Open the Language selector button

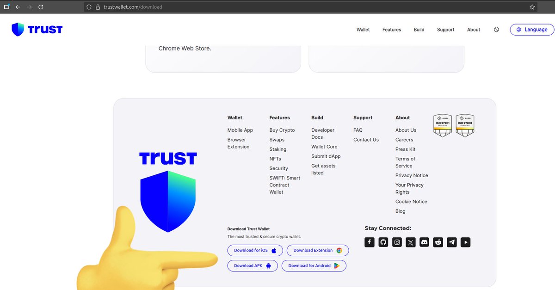(532, 30)
